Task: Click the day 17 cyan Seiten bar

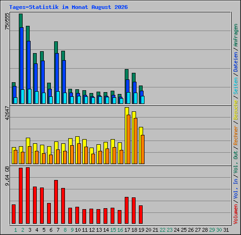Action: tap(129, 98)
